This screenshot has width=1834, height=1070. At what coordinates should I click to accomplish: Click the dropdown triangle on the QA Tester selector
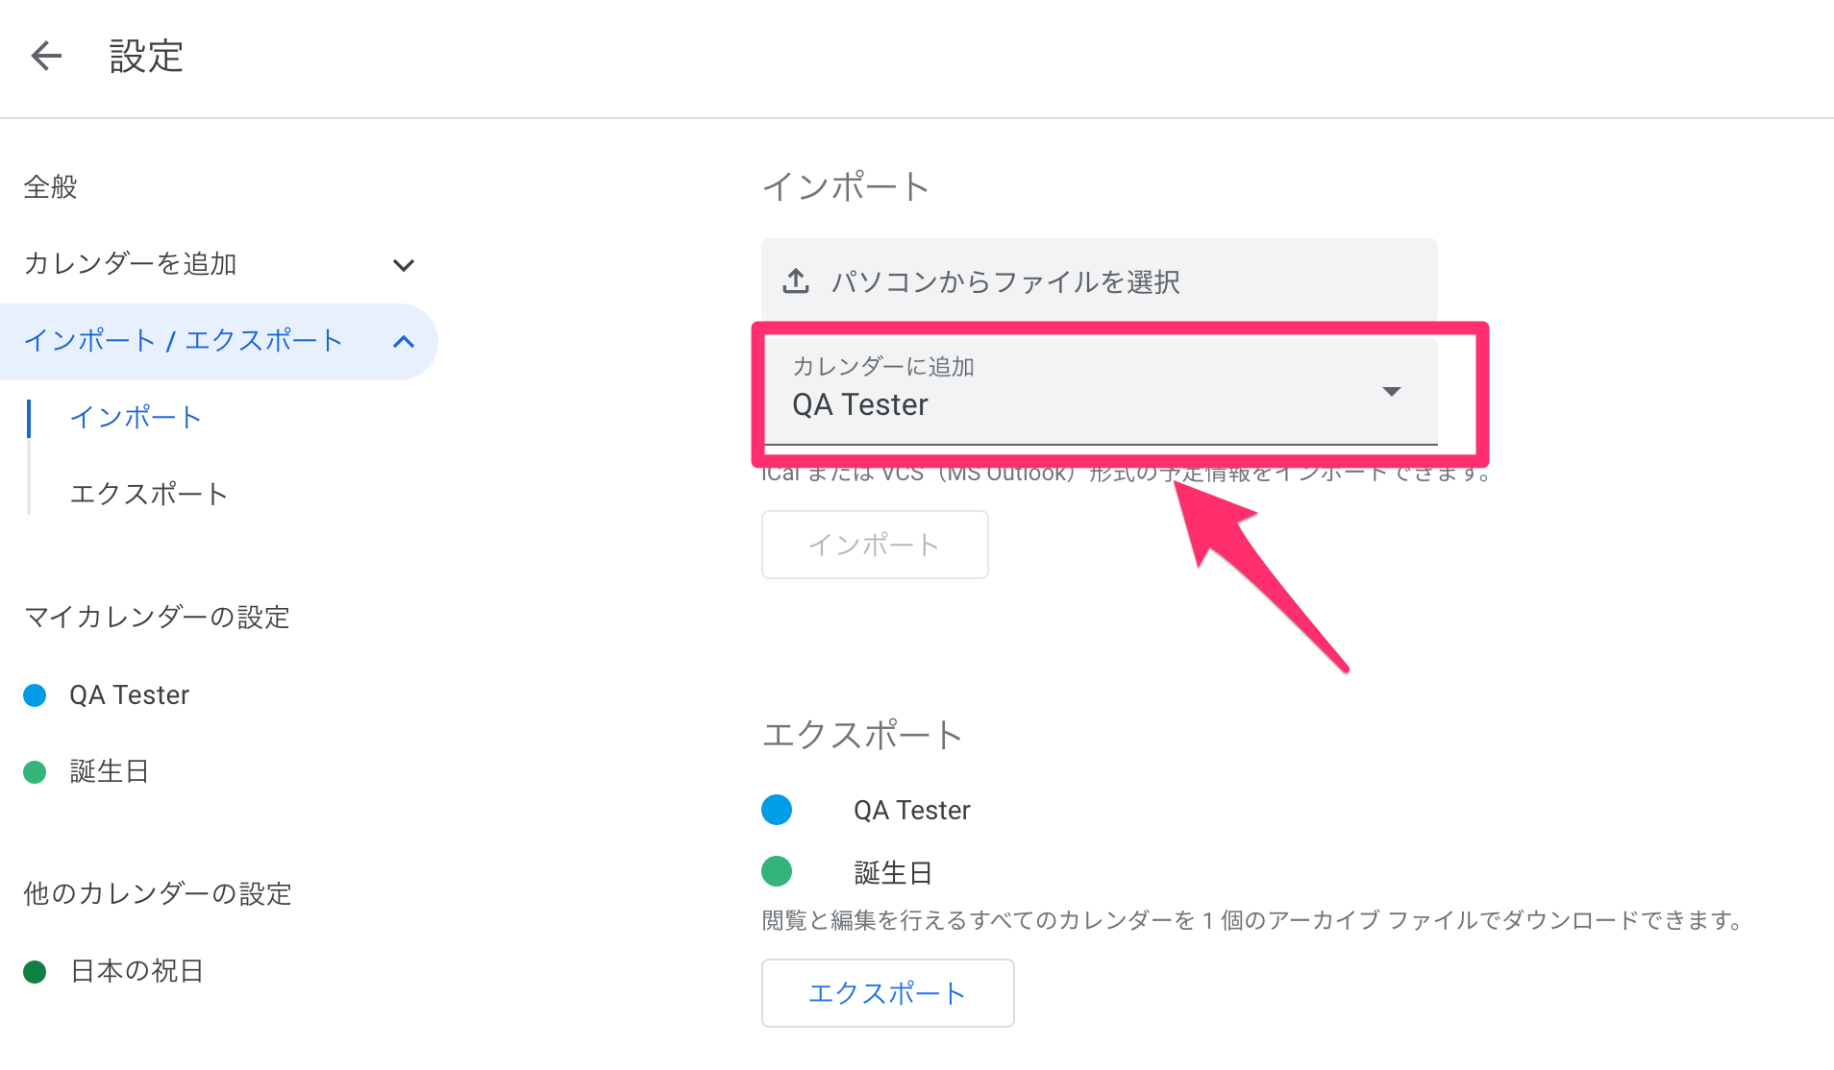pyautogui.click(x=1391, y=392)
